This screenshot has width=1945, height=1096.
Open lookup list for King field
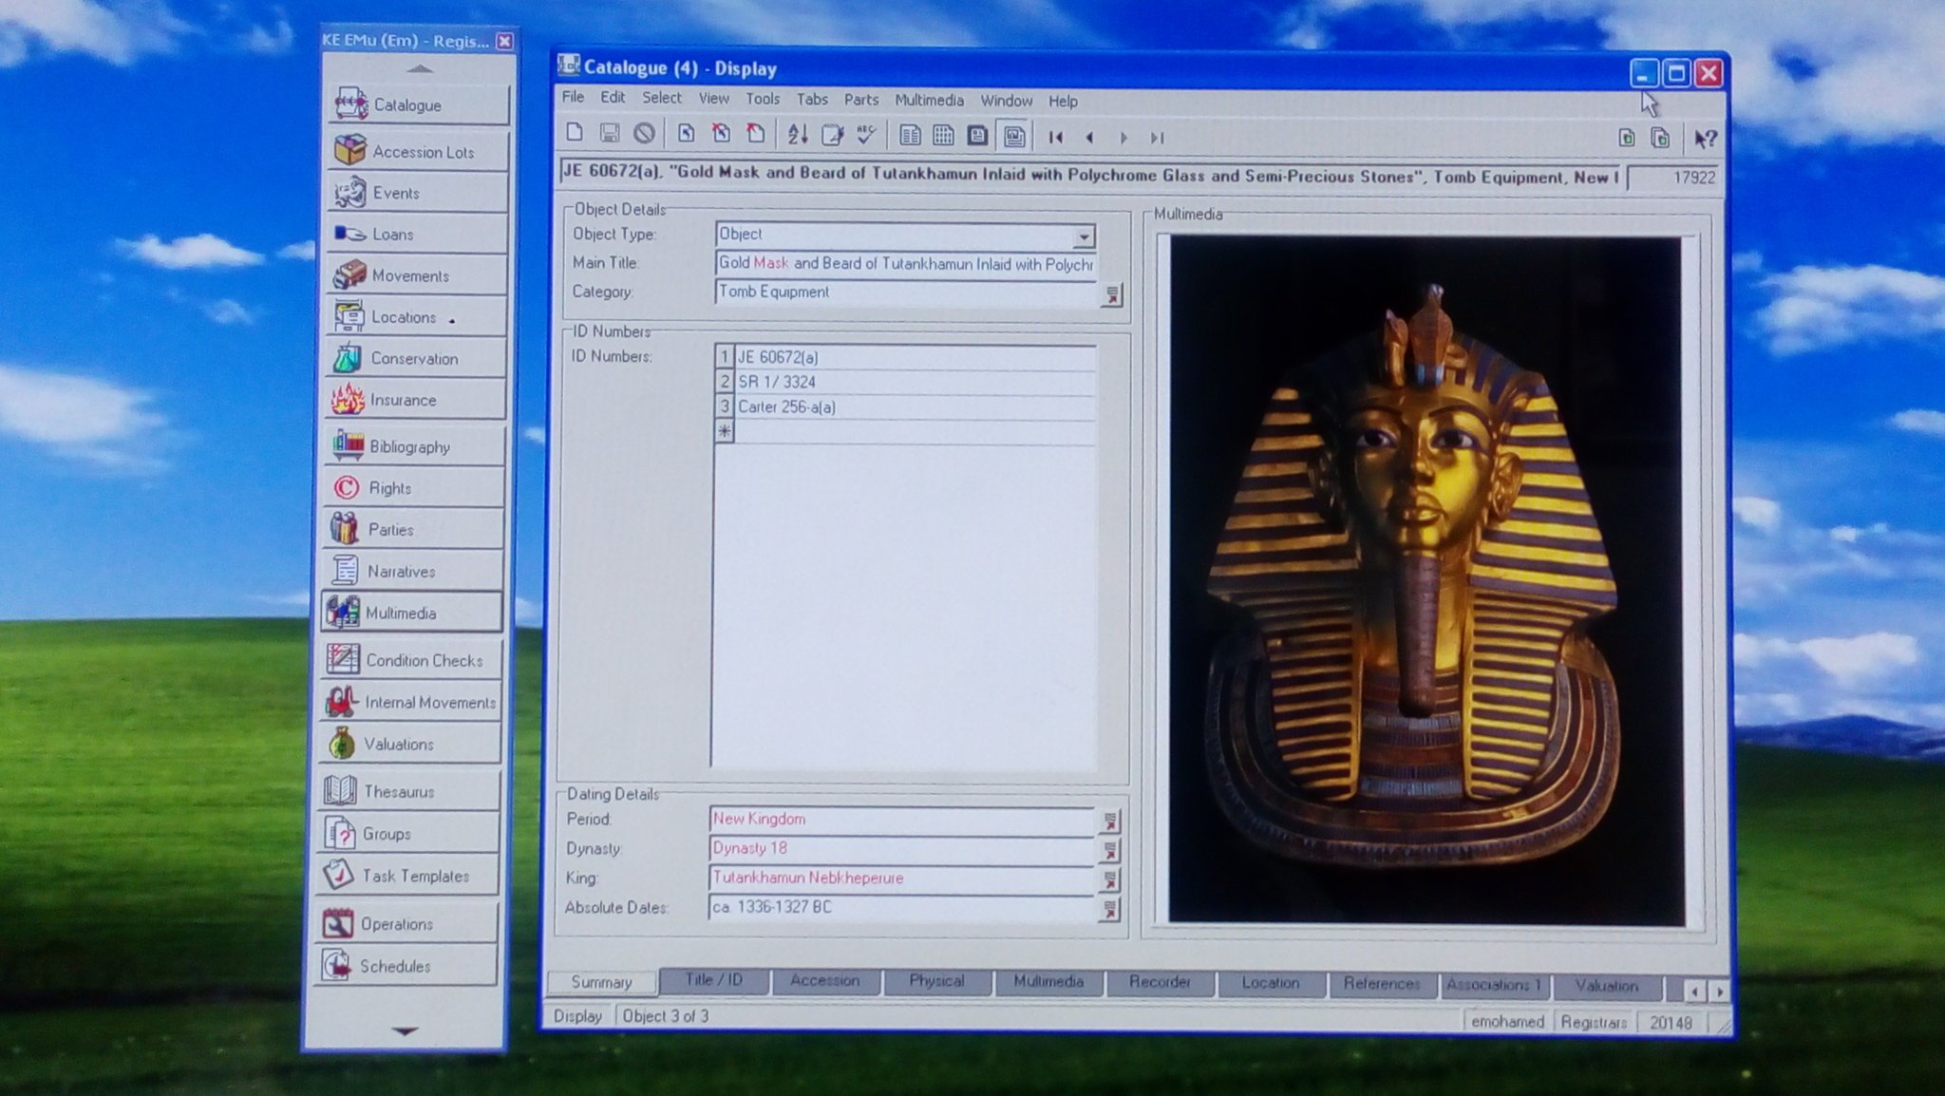pos(1109,880)
